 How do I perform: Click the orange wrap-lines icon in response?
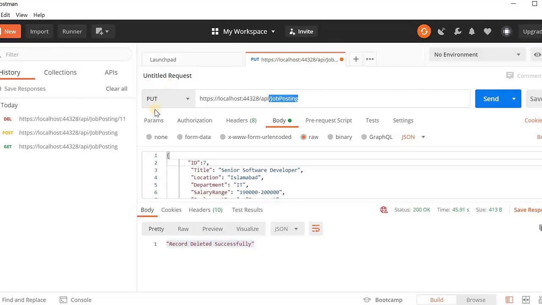point(315,229)
